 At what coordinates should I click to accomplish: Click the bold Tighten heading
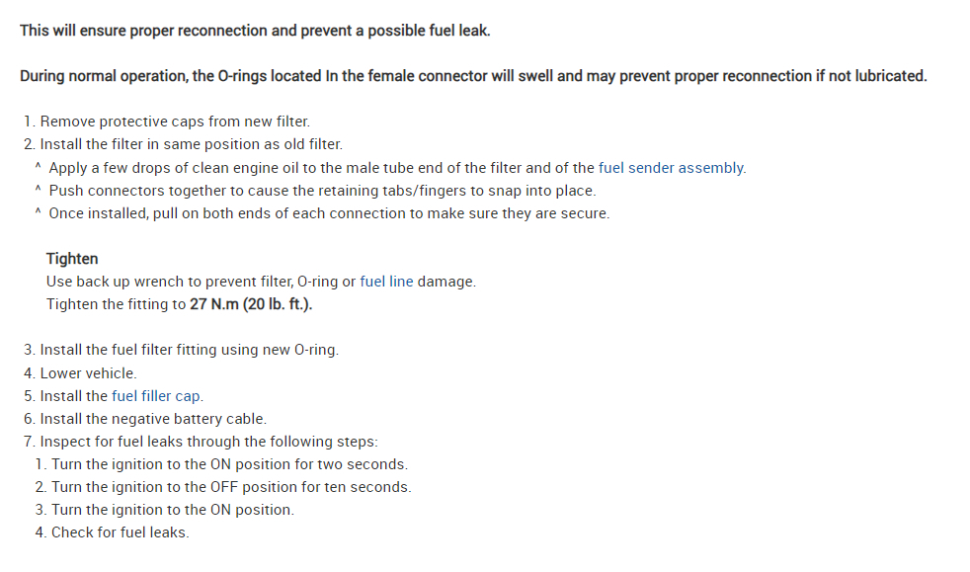tap(72, 259)
